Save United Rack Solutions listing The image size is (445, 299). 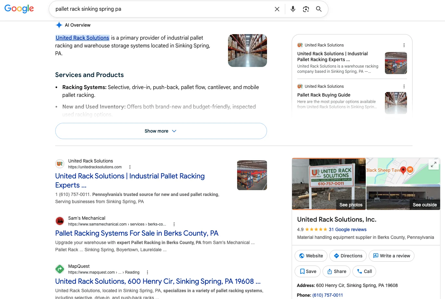[308, 271]
